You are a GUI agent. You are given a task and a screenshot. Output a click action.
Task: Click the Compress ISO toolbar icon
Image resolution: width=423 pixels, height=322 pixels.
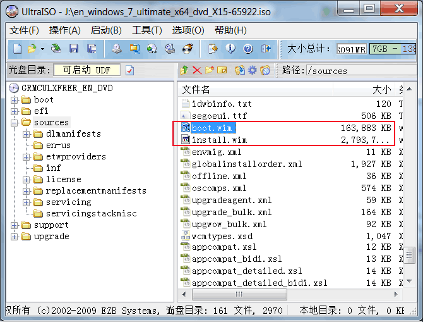tap(134, 49)
